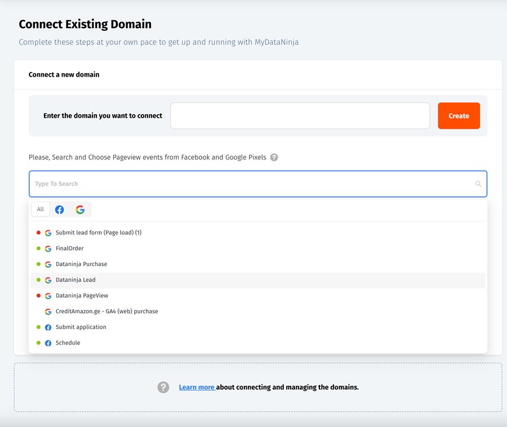Viewport: 507px width, 427px height.
Task: Choose CreditAmazon.ge GA4 (web) purchase
Action: [x=106, y=312]
